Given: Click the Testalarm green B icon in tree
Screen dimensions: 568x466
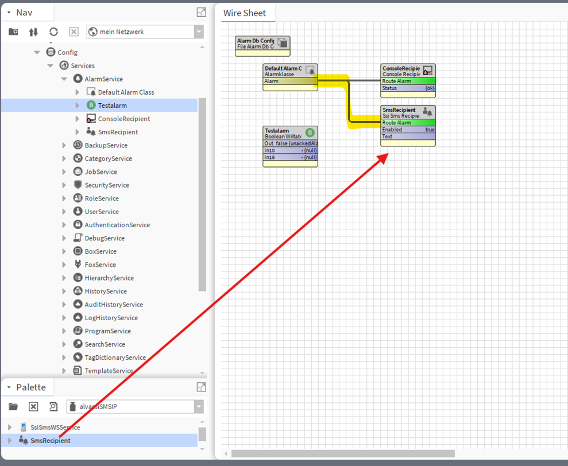Looking at the screenshot, I should tap(91, 105).
